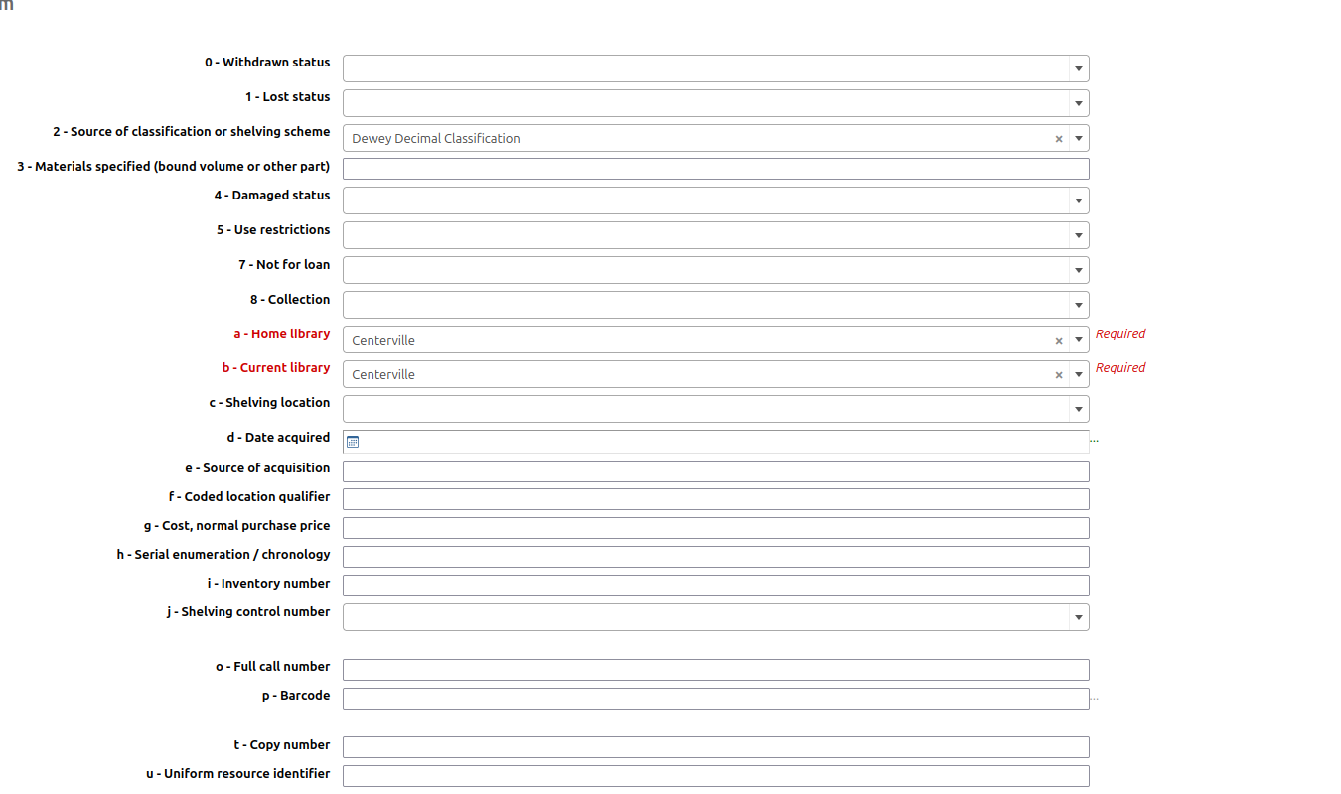Focus the Materials specified text field
The width and height of the screenshot is (1341, 794).
pos(715,169)
